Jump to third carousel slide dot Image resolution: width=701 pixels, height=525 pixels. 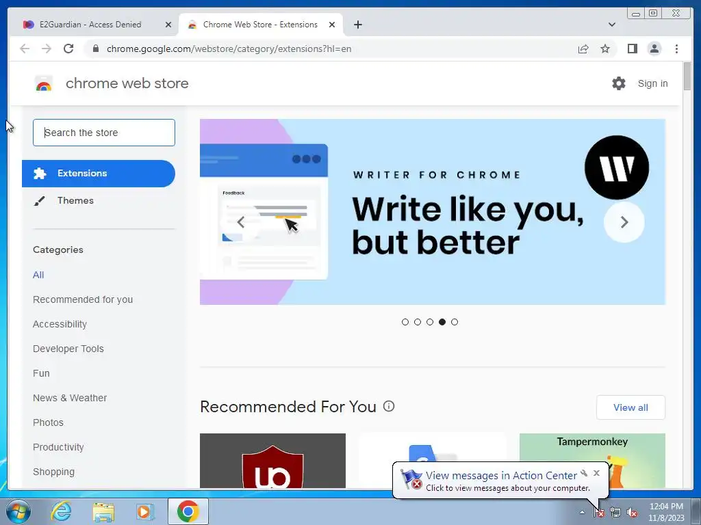[x=430, y=322]
